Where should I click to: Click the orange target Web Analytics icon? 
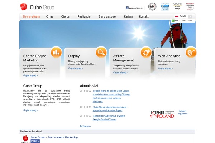pos(191,52)
